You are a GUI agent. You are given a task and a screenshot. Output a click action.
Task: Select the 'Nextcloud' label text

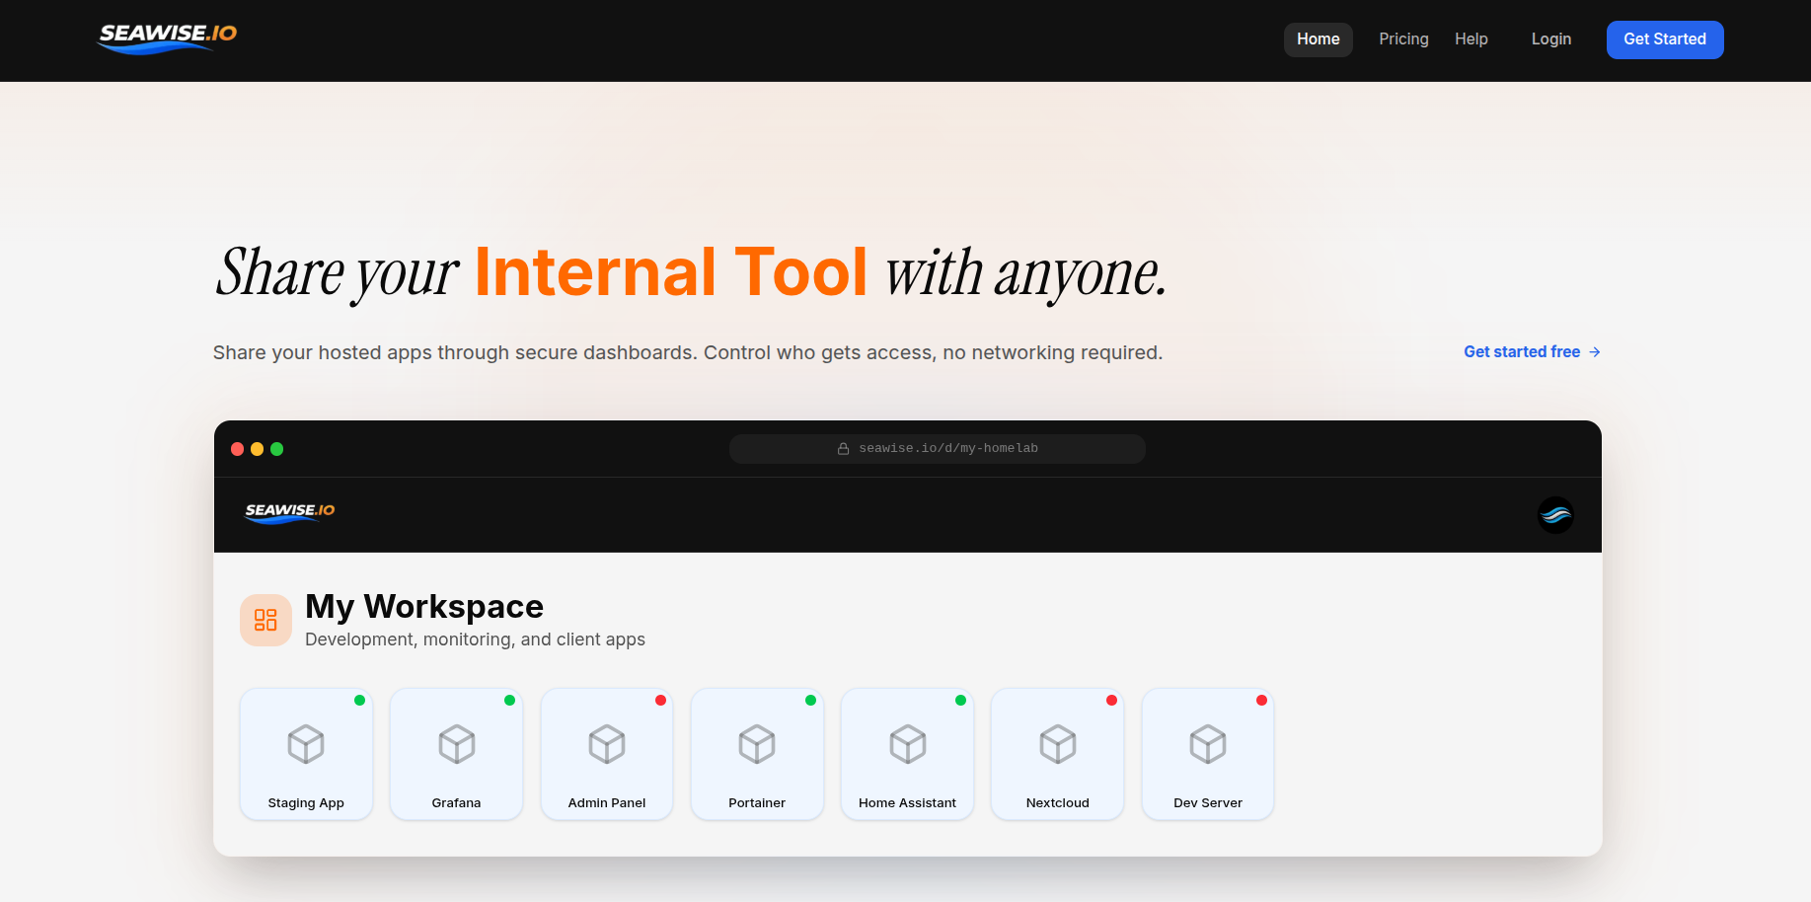tap(1058, 803)
